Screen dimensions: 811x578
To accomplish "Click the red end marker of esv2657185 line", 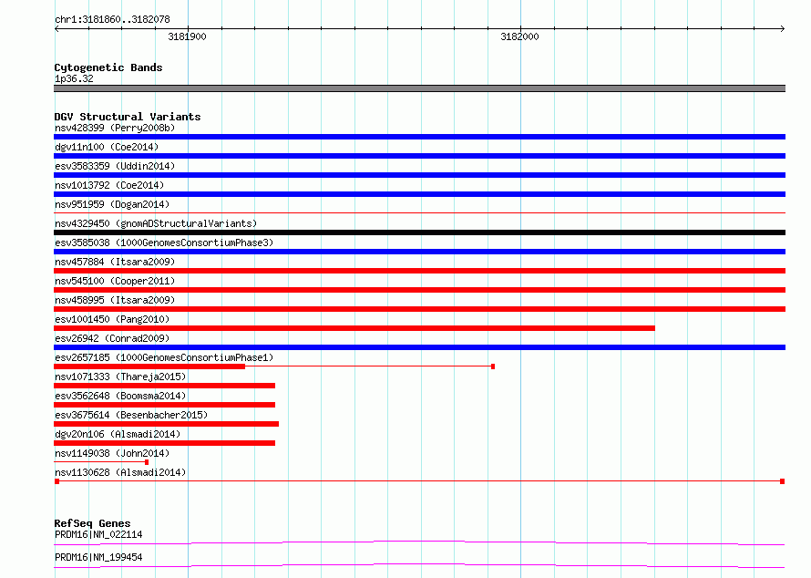I will [x=493, y=366].
